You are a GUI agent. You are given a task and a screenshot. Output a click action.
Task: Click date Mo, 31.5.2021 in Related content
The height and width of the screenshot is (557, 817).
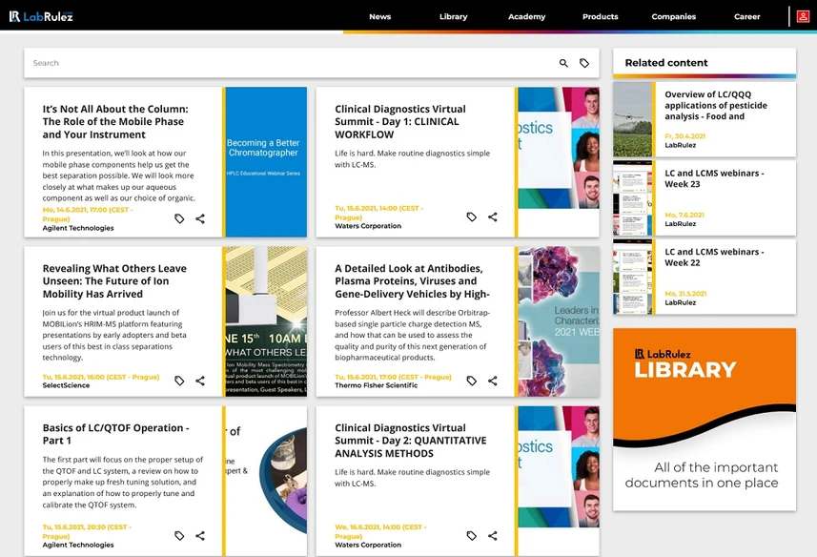(x=685, y=294)
